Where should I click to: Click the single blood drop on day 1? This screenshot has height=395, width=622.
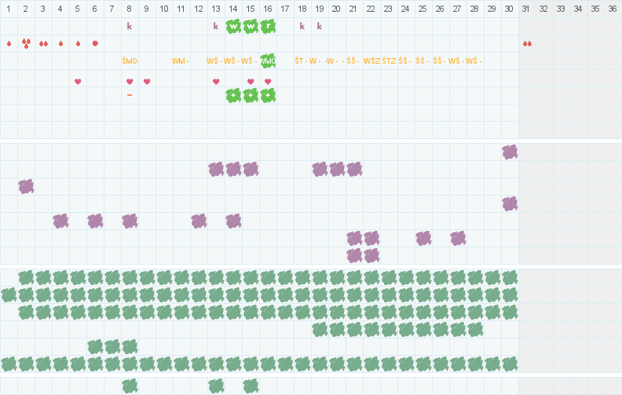tap(9, 43)
